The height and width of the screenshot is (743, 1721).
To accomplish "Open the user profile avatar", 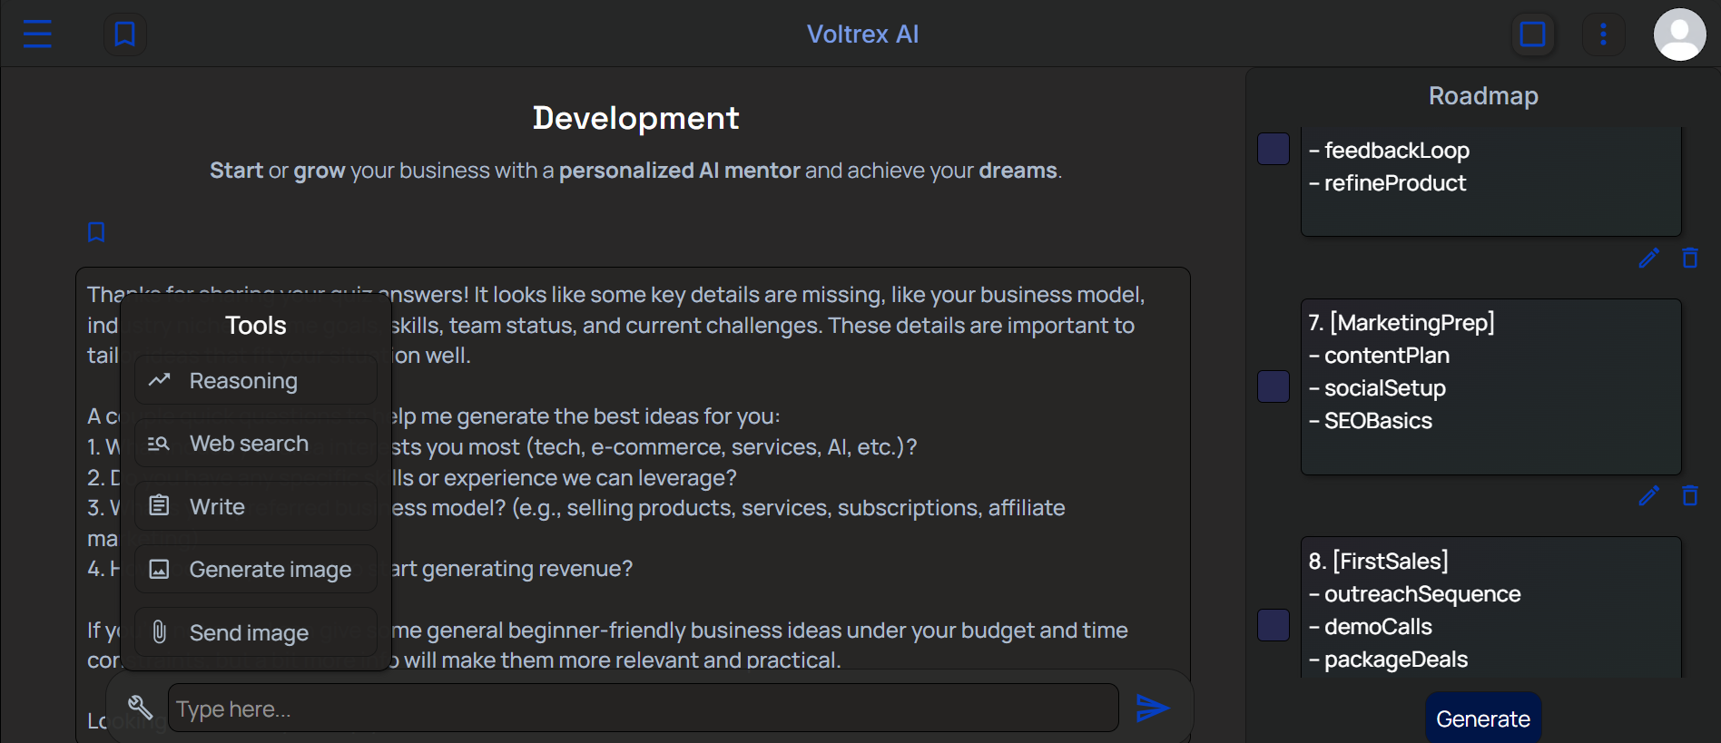I will pyautogui.click(x=1679, y=34).
